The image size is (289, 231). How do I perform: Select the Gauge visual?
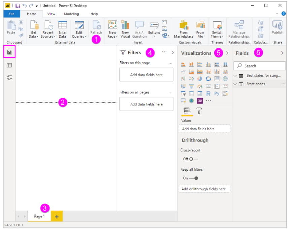[200, 86]
